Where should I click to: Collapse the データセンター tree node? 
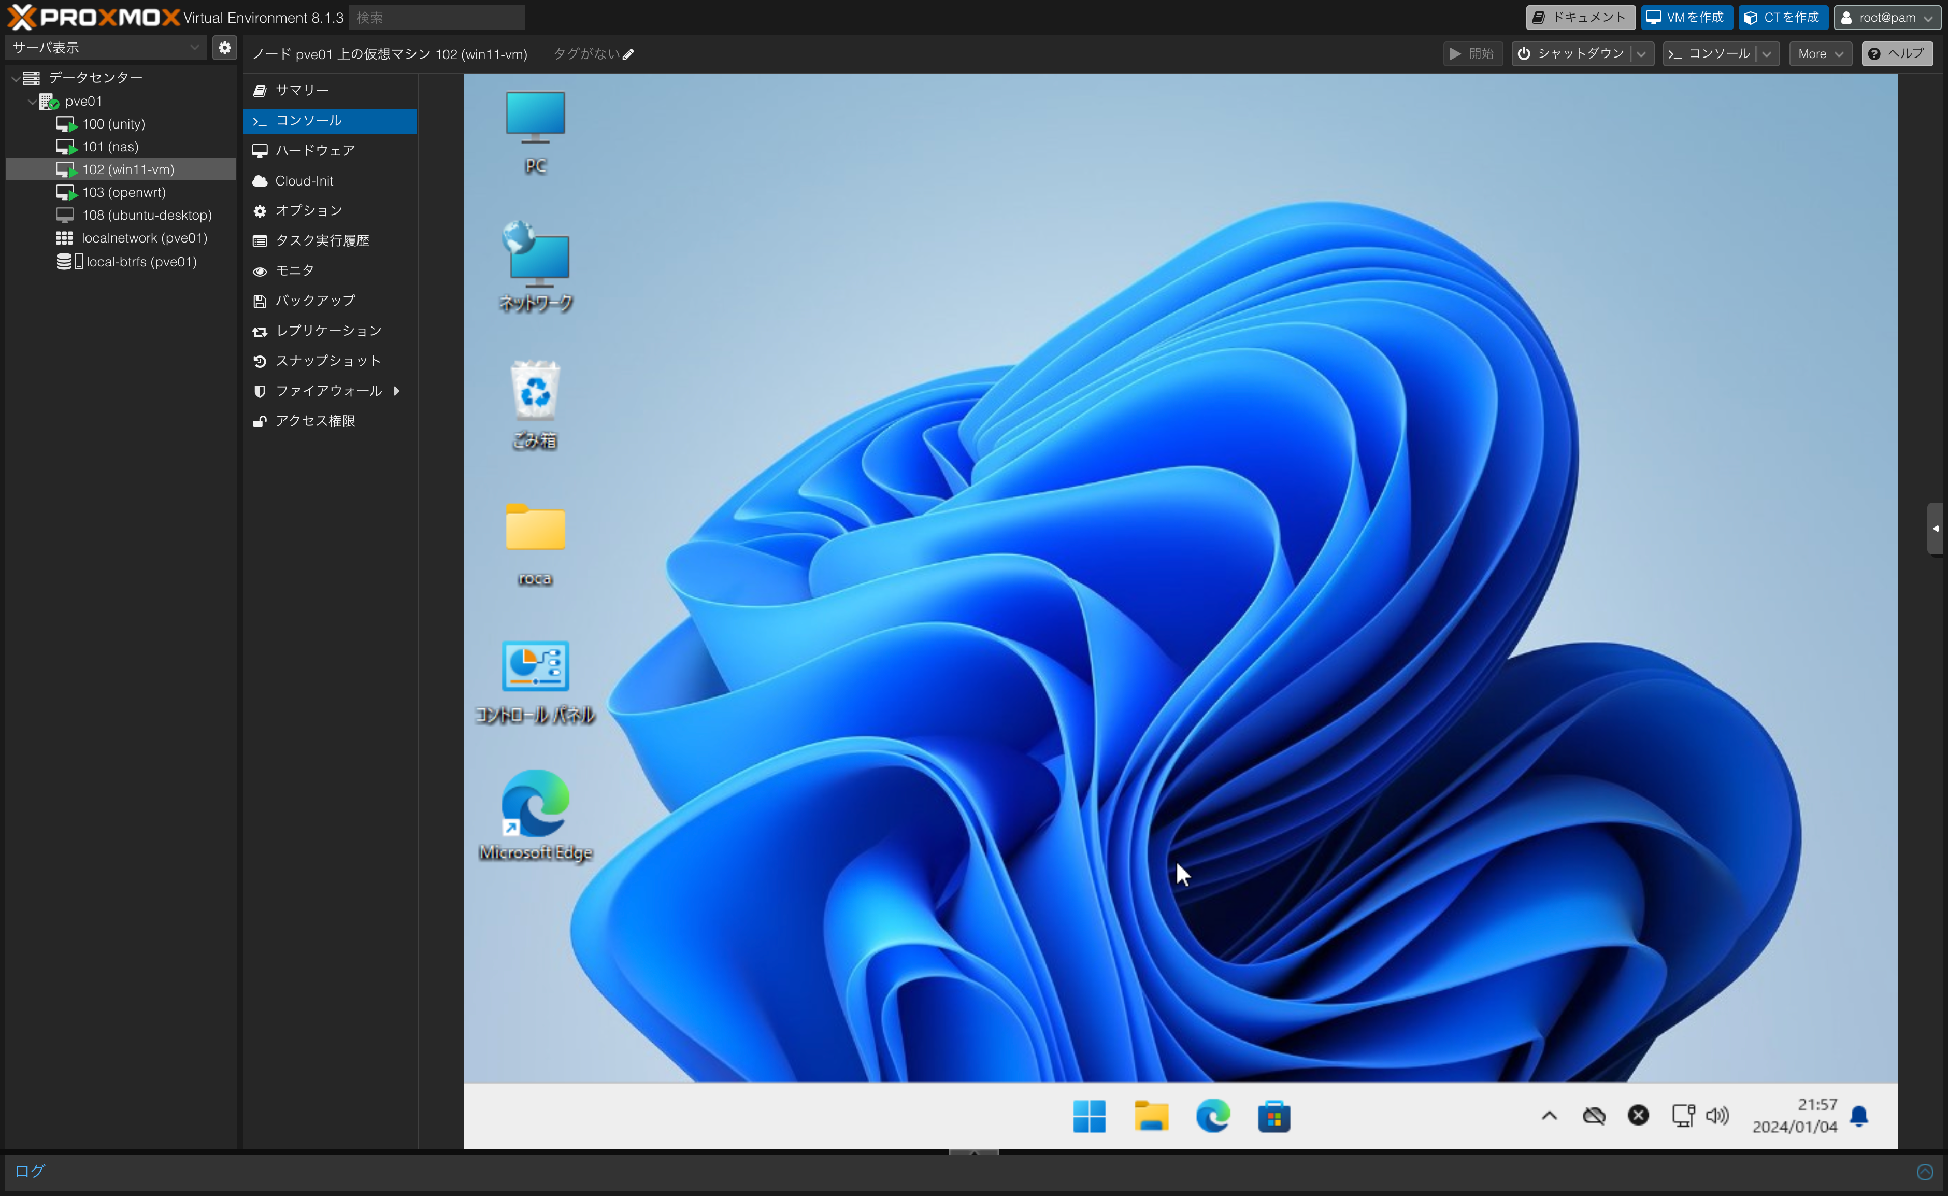coord(15,78)
